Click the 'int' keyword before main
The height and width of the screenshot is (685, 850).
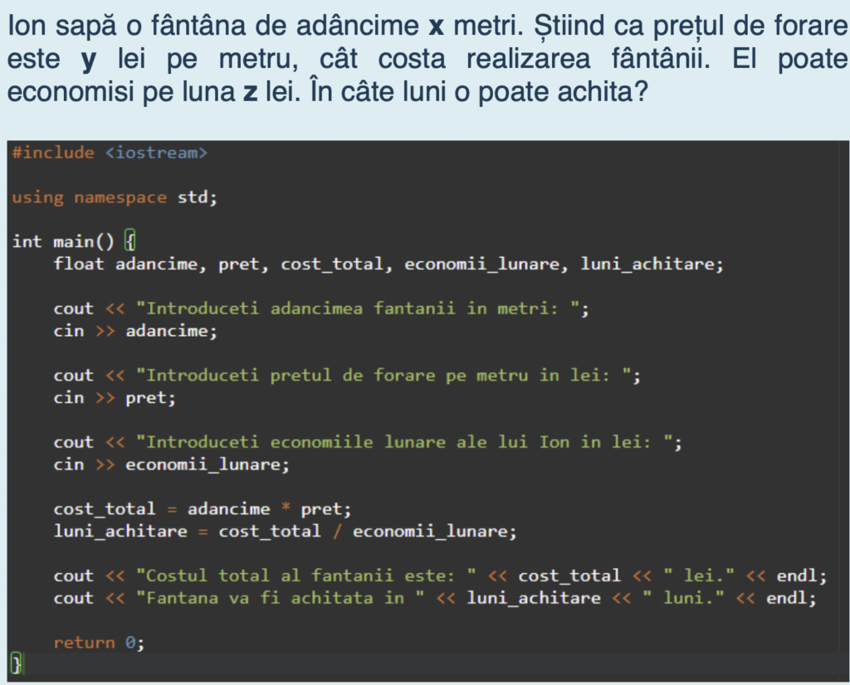coord(27,241)
